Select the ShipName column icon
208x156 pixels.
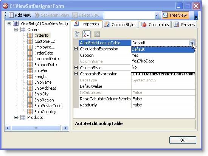coord(30,82)
